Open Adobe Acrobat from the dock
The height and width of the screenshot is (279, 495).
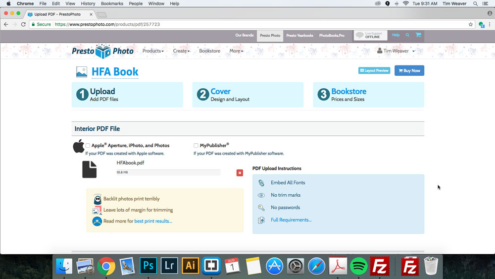click(x=338, y=266)
